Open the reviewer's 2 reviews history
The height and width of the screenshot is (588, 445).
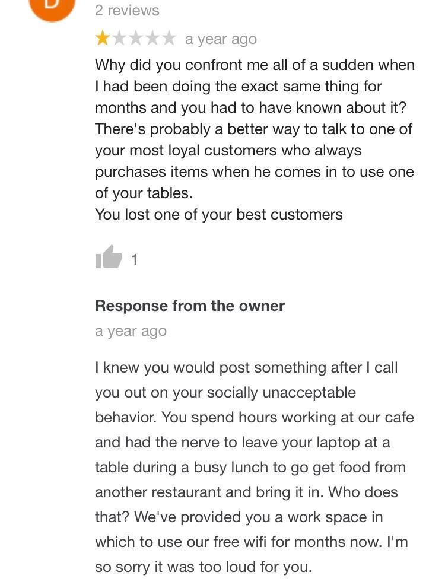click(x=126, y=9)
